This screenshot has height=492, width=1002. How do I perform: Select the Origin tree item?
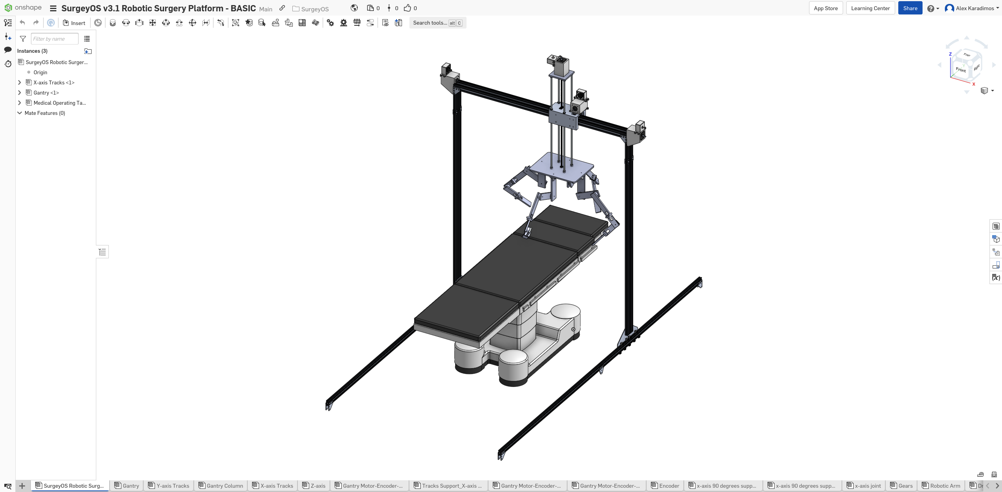click(40, 72)
